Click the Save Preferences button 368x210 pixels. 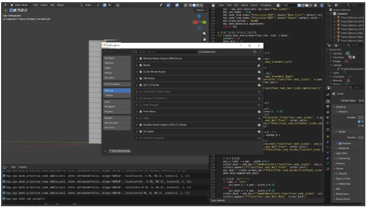point(119,151)
